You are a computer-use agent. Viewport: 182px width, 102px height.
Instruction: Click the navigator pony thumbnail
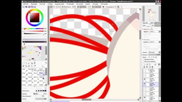pyautogui.click(x=152, y=14)
